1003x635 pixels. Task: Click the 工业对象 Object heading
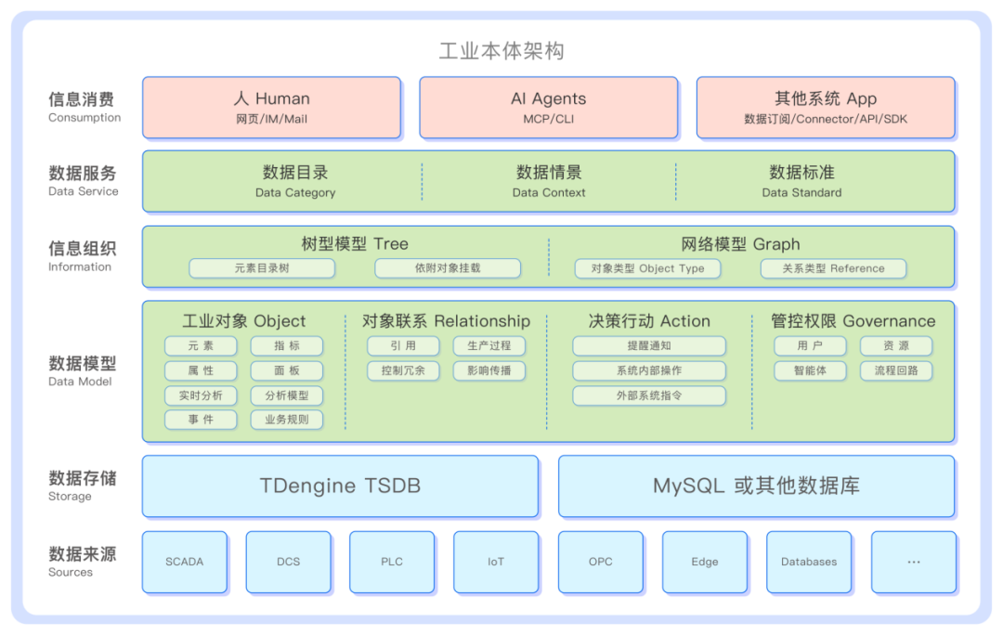coord(243,320)
